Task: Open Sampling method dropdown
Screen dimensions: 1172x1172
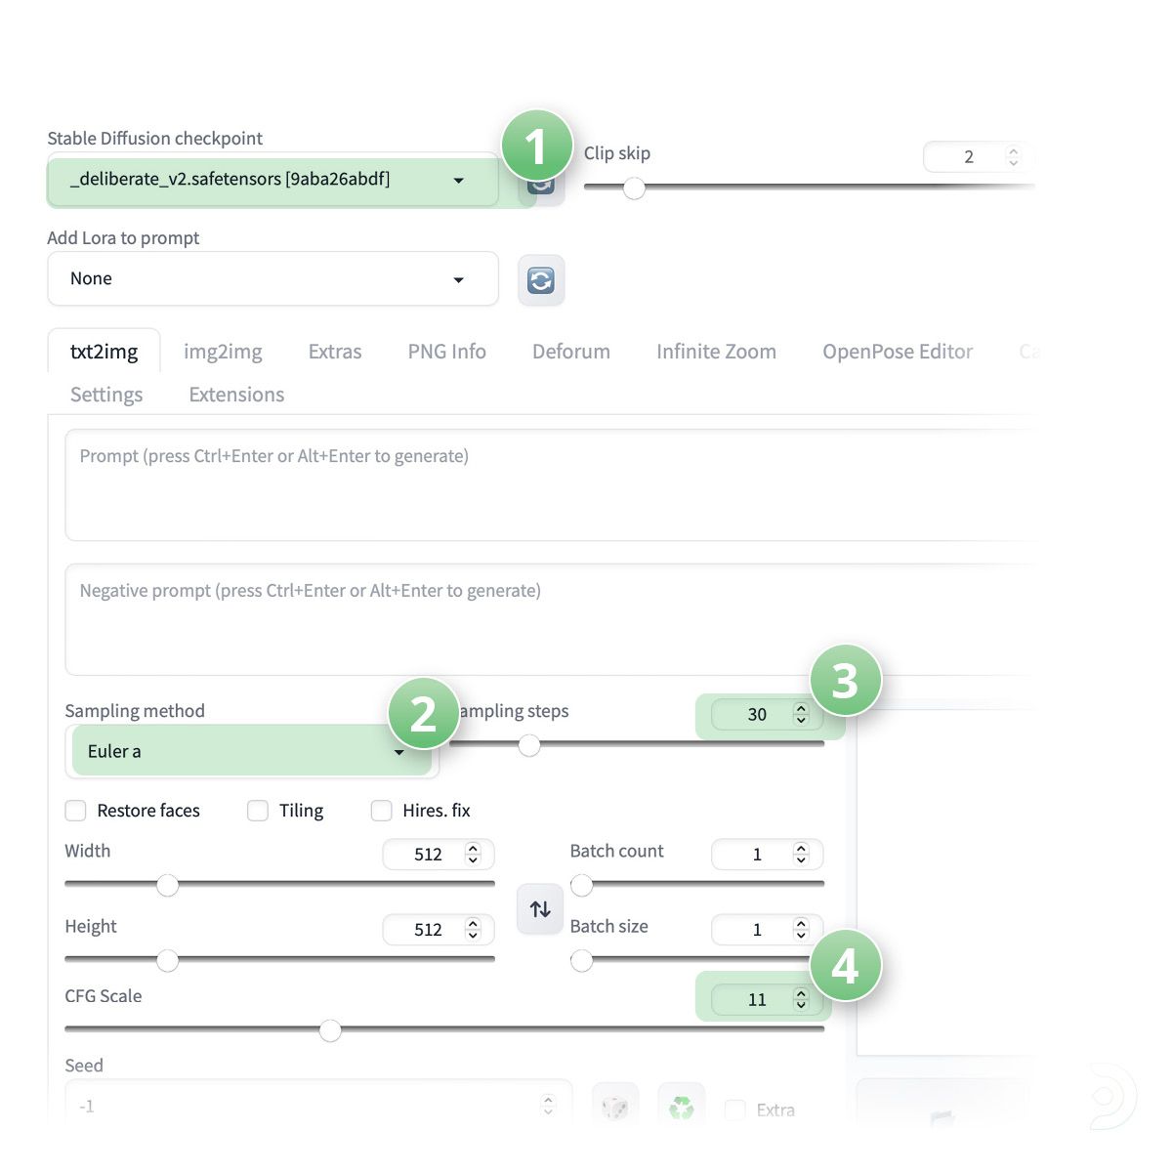Action: 252,751
